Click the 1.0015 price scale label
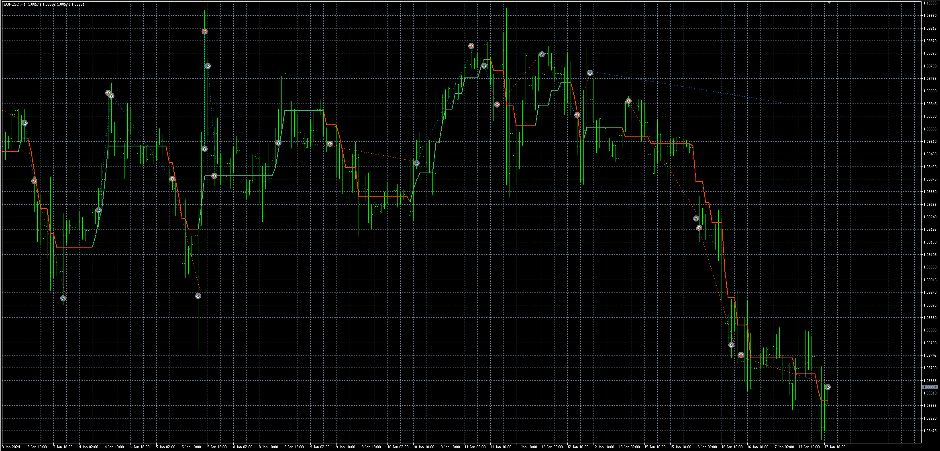The image size is (940, 451). pos(930,280)
